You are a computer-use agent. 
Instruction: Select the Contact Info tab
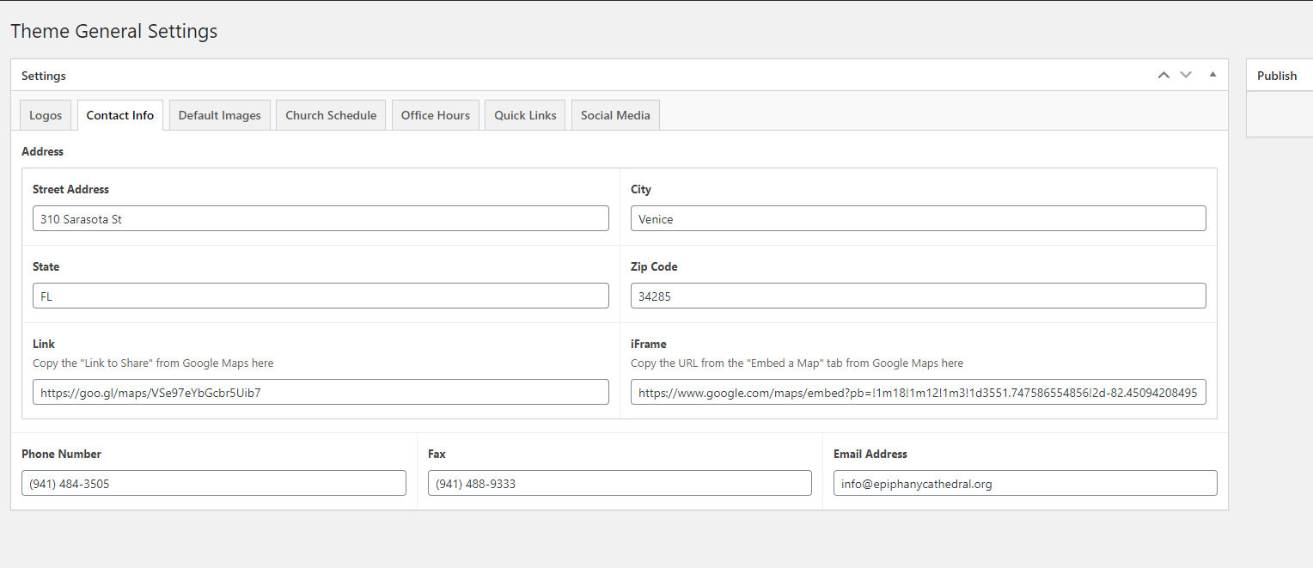120,115
